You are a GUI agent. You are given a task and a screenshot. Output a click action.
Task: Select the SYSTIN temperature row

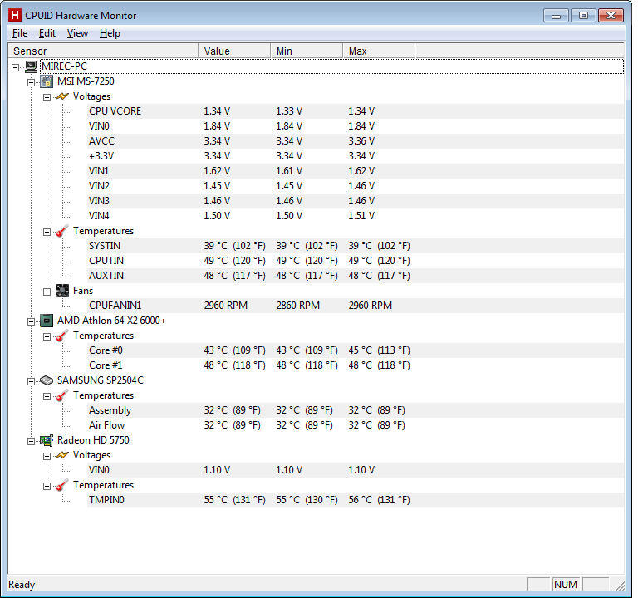pyautogui.click(x=356, y=246)
